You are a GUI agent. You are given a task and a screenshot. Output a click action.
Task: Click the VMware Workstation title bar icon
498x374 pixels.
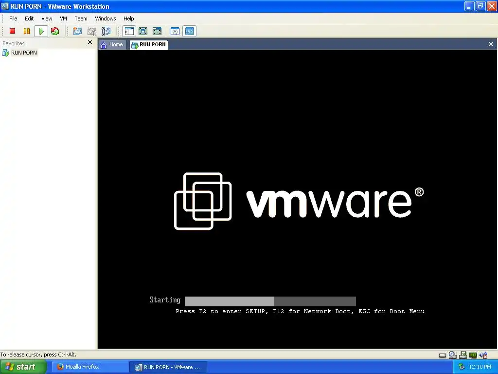[5, 6]
